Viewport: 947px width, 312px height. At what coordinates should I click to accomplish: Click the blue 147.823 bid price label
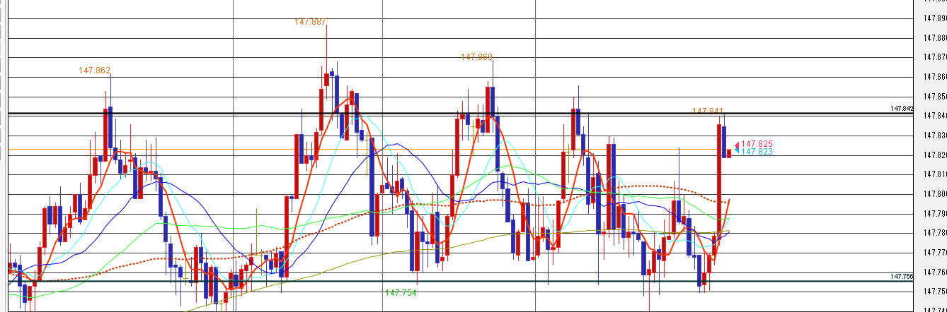tap(757, 152)
